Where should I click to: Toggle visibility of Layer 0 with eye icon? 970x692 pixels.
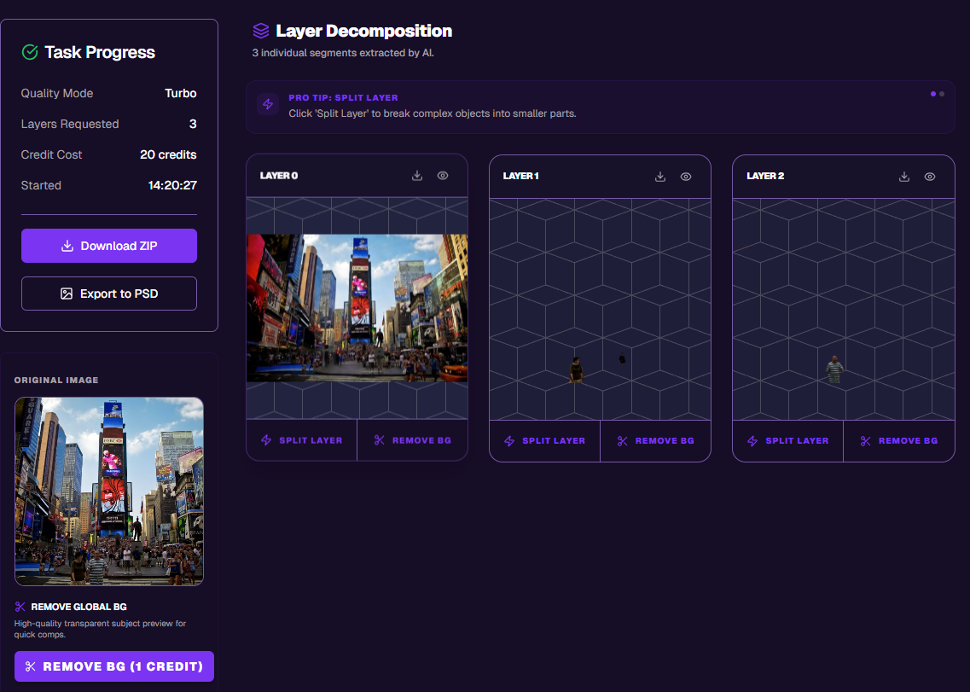[x=443, y=176]
